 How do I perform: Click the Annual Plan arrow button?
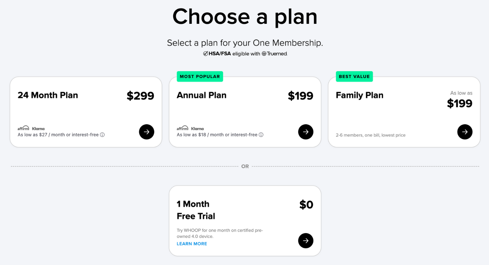point(305,132)
